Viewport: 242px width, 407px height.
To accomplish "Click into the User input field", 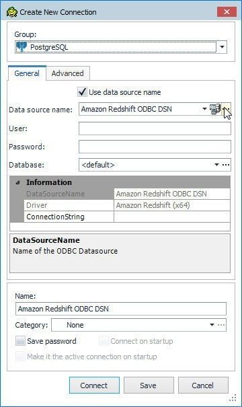I will [155, 128].
